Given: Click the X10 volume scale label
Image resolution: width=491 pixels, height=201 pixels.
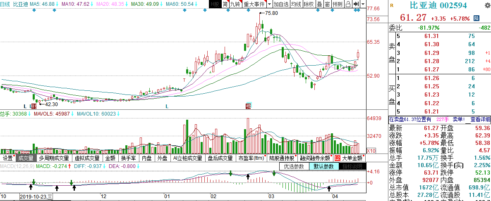Looking at the screenshot, I should click(x=371, y=150).
